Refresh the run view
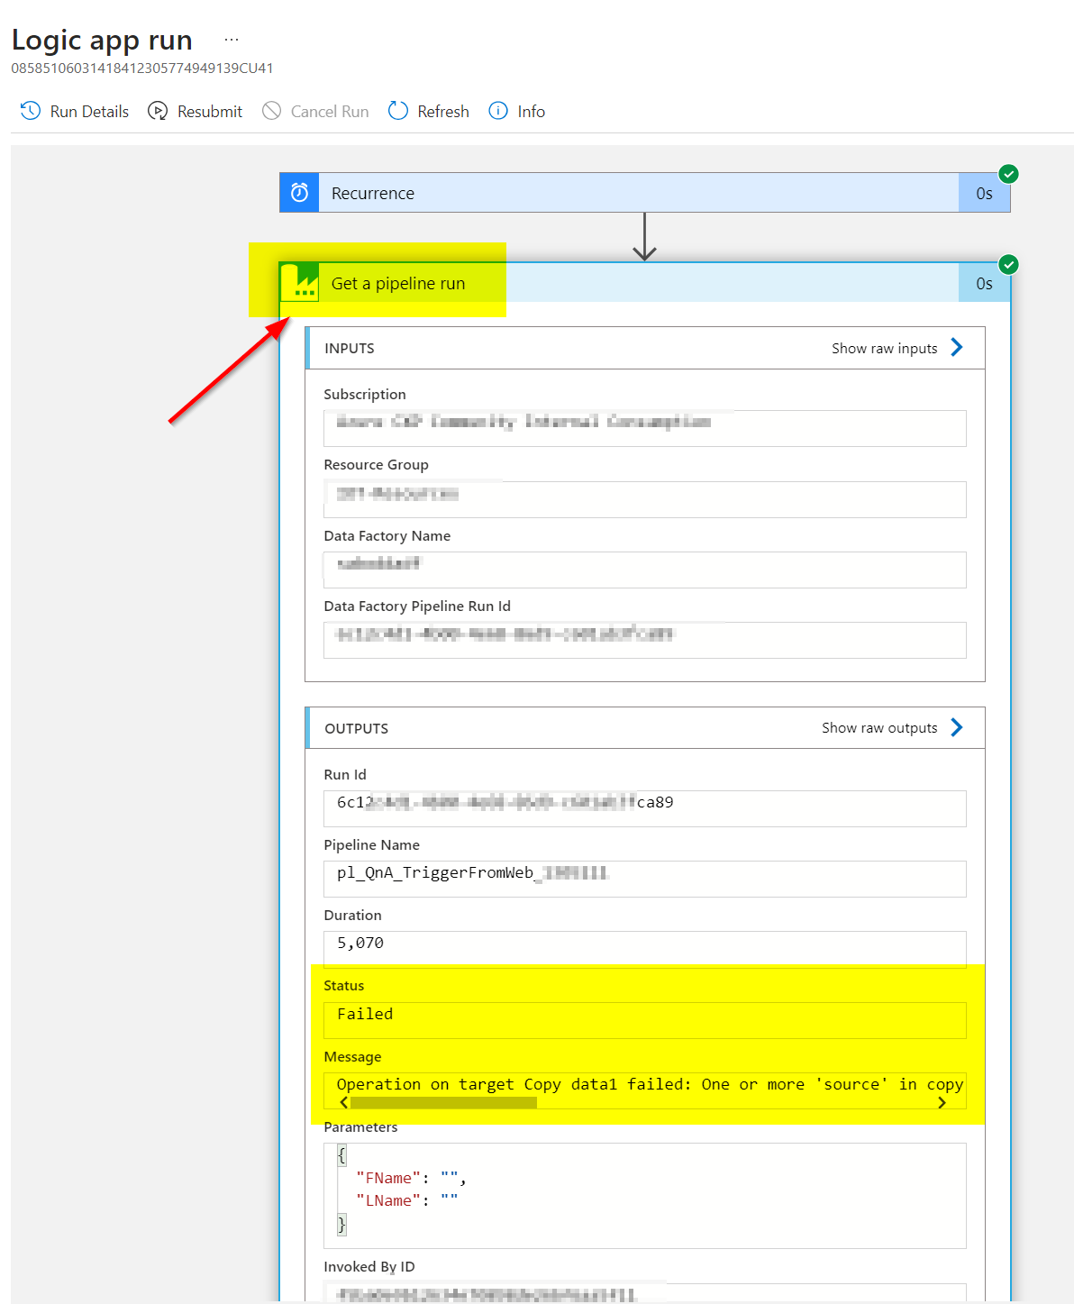The width and height of the screenshot is (1074, 1304). 429,111
